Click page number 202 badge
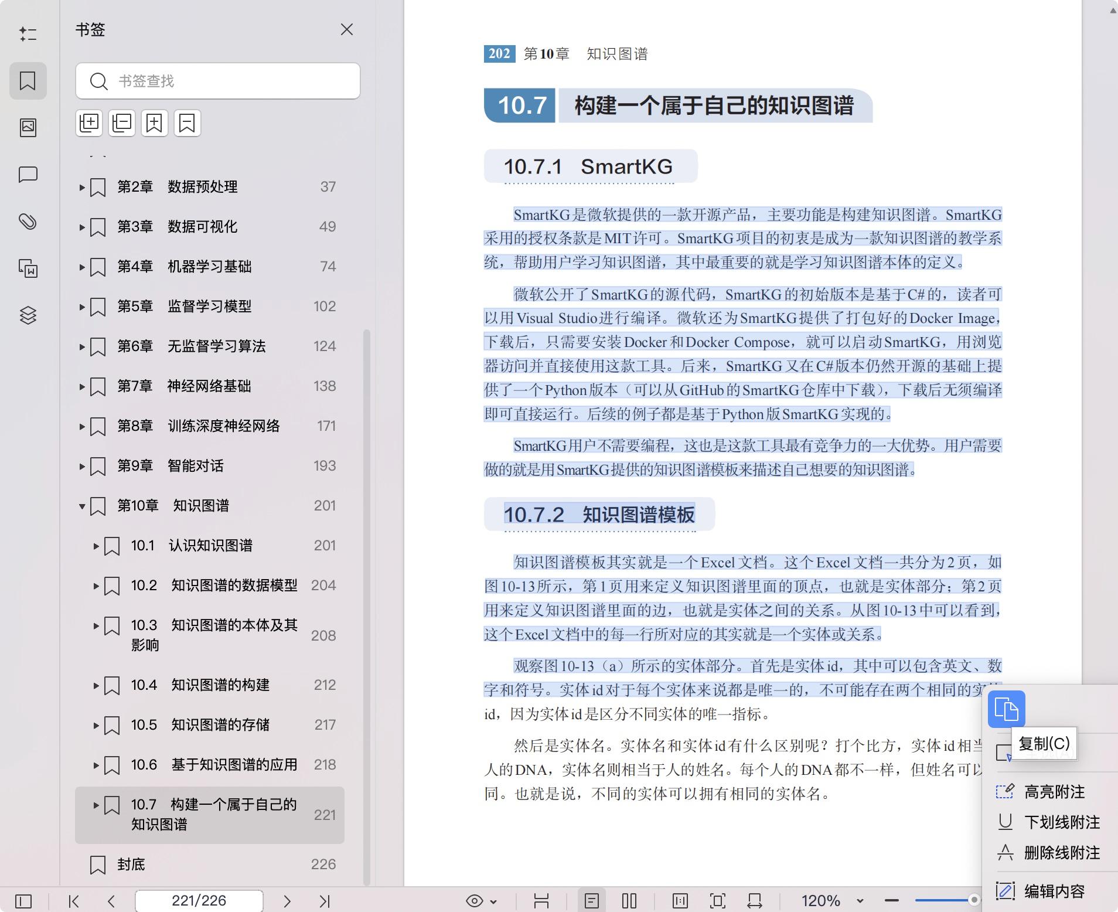Image resolution: width=1118 pixels, height=912 pixels. (499, 54)
